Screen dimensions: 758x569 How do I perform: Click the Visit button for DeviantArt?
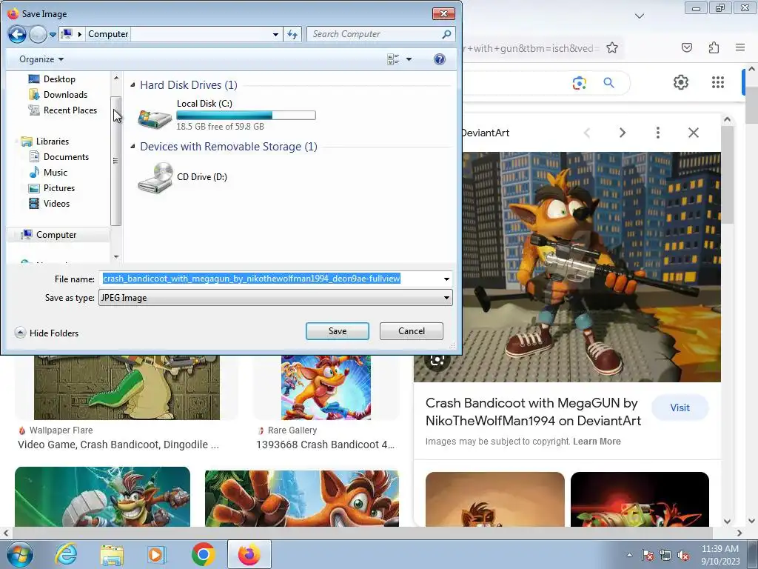click(x=680, y=407)
